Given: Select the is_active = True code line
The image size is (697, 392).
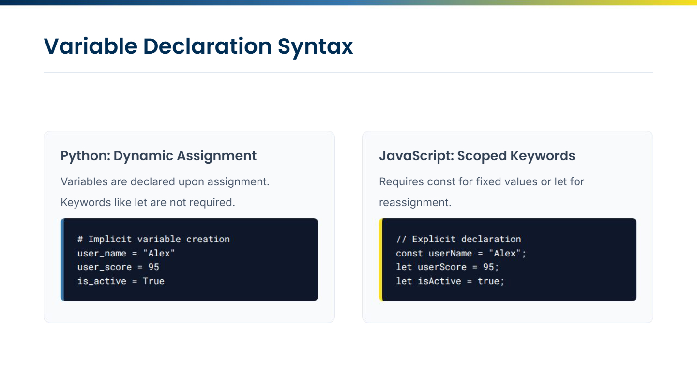Looking at the screenshot, I should tap(121, 281).
